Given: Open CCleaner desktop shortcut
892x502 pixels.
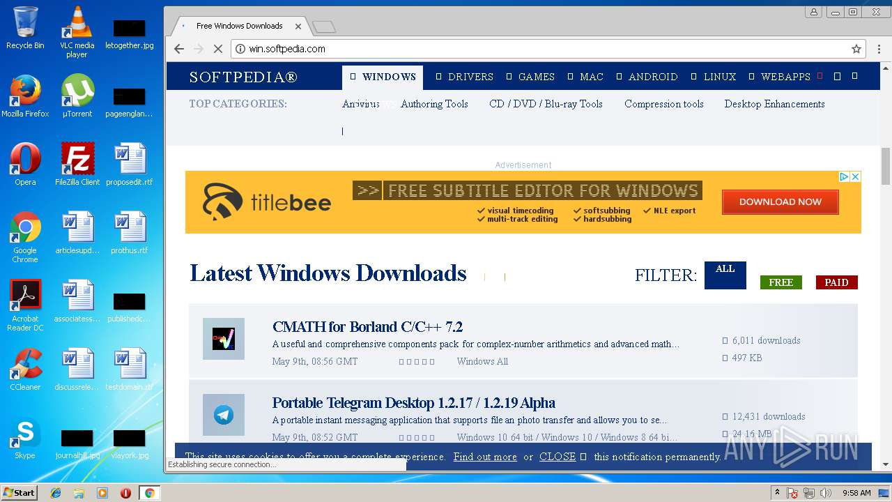Looking at the screenshot, I should point(25,370).
